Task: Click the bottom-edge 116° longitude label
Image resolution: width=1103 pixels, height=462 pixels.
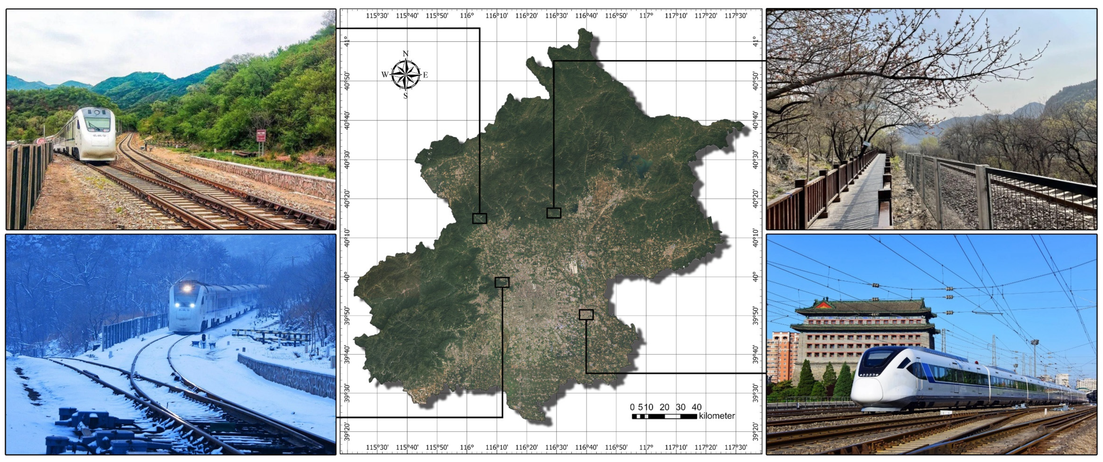Action: click(467, 447)
